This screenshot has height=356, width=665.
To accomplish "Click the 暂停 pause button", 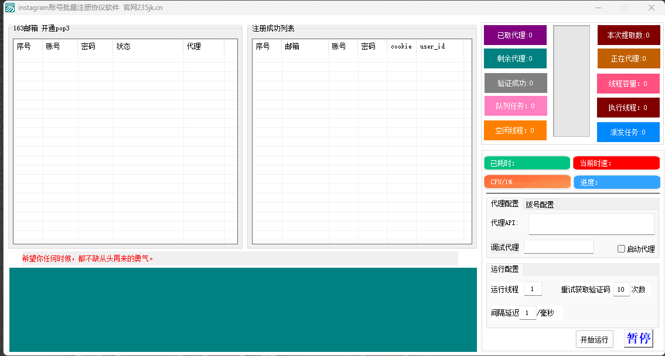I will (x=638, y=338).
